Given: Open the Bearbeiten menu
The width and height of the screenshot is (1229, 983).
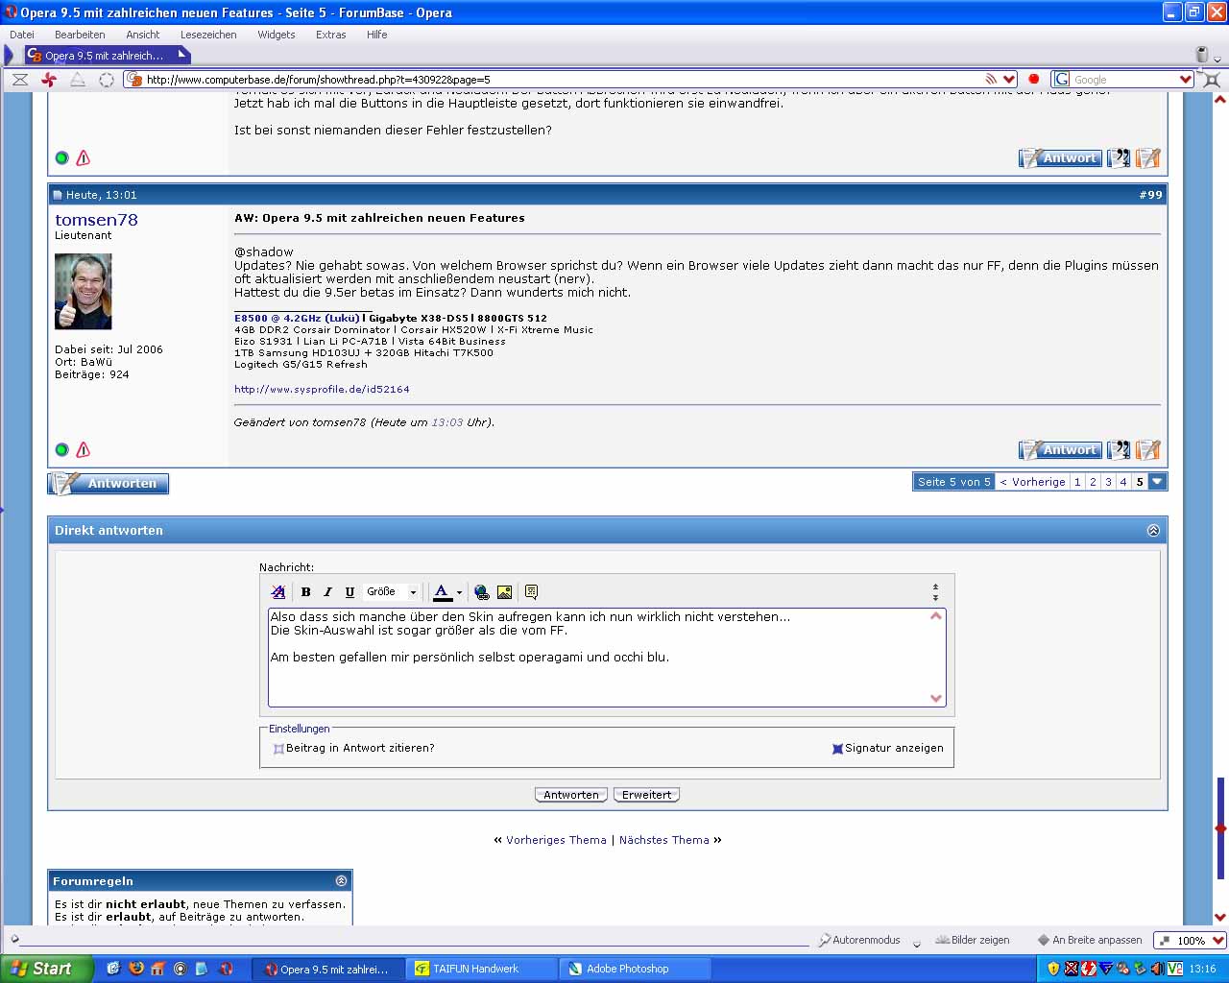Looking at the screenshot, I should 80,35.
